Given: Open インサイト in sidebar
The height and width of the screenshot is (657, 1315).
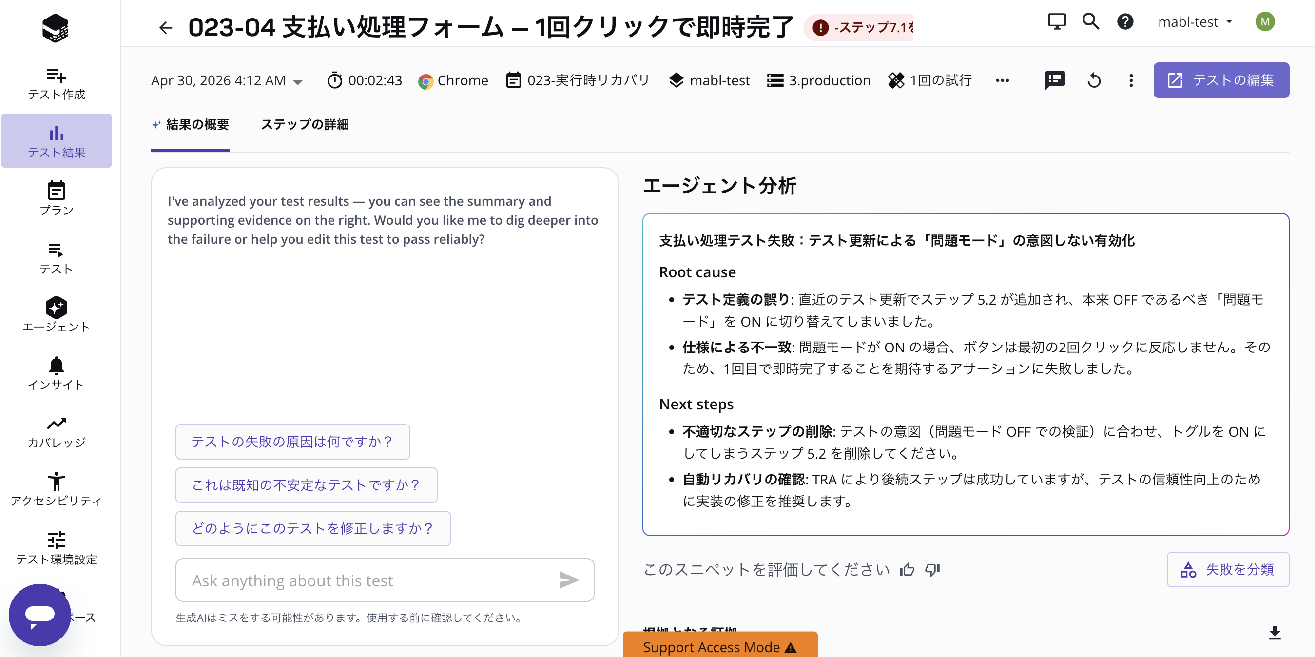Looking at the screenshot, I should (x=56, y=373).
